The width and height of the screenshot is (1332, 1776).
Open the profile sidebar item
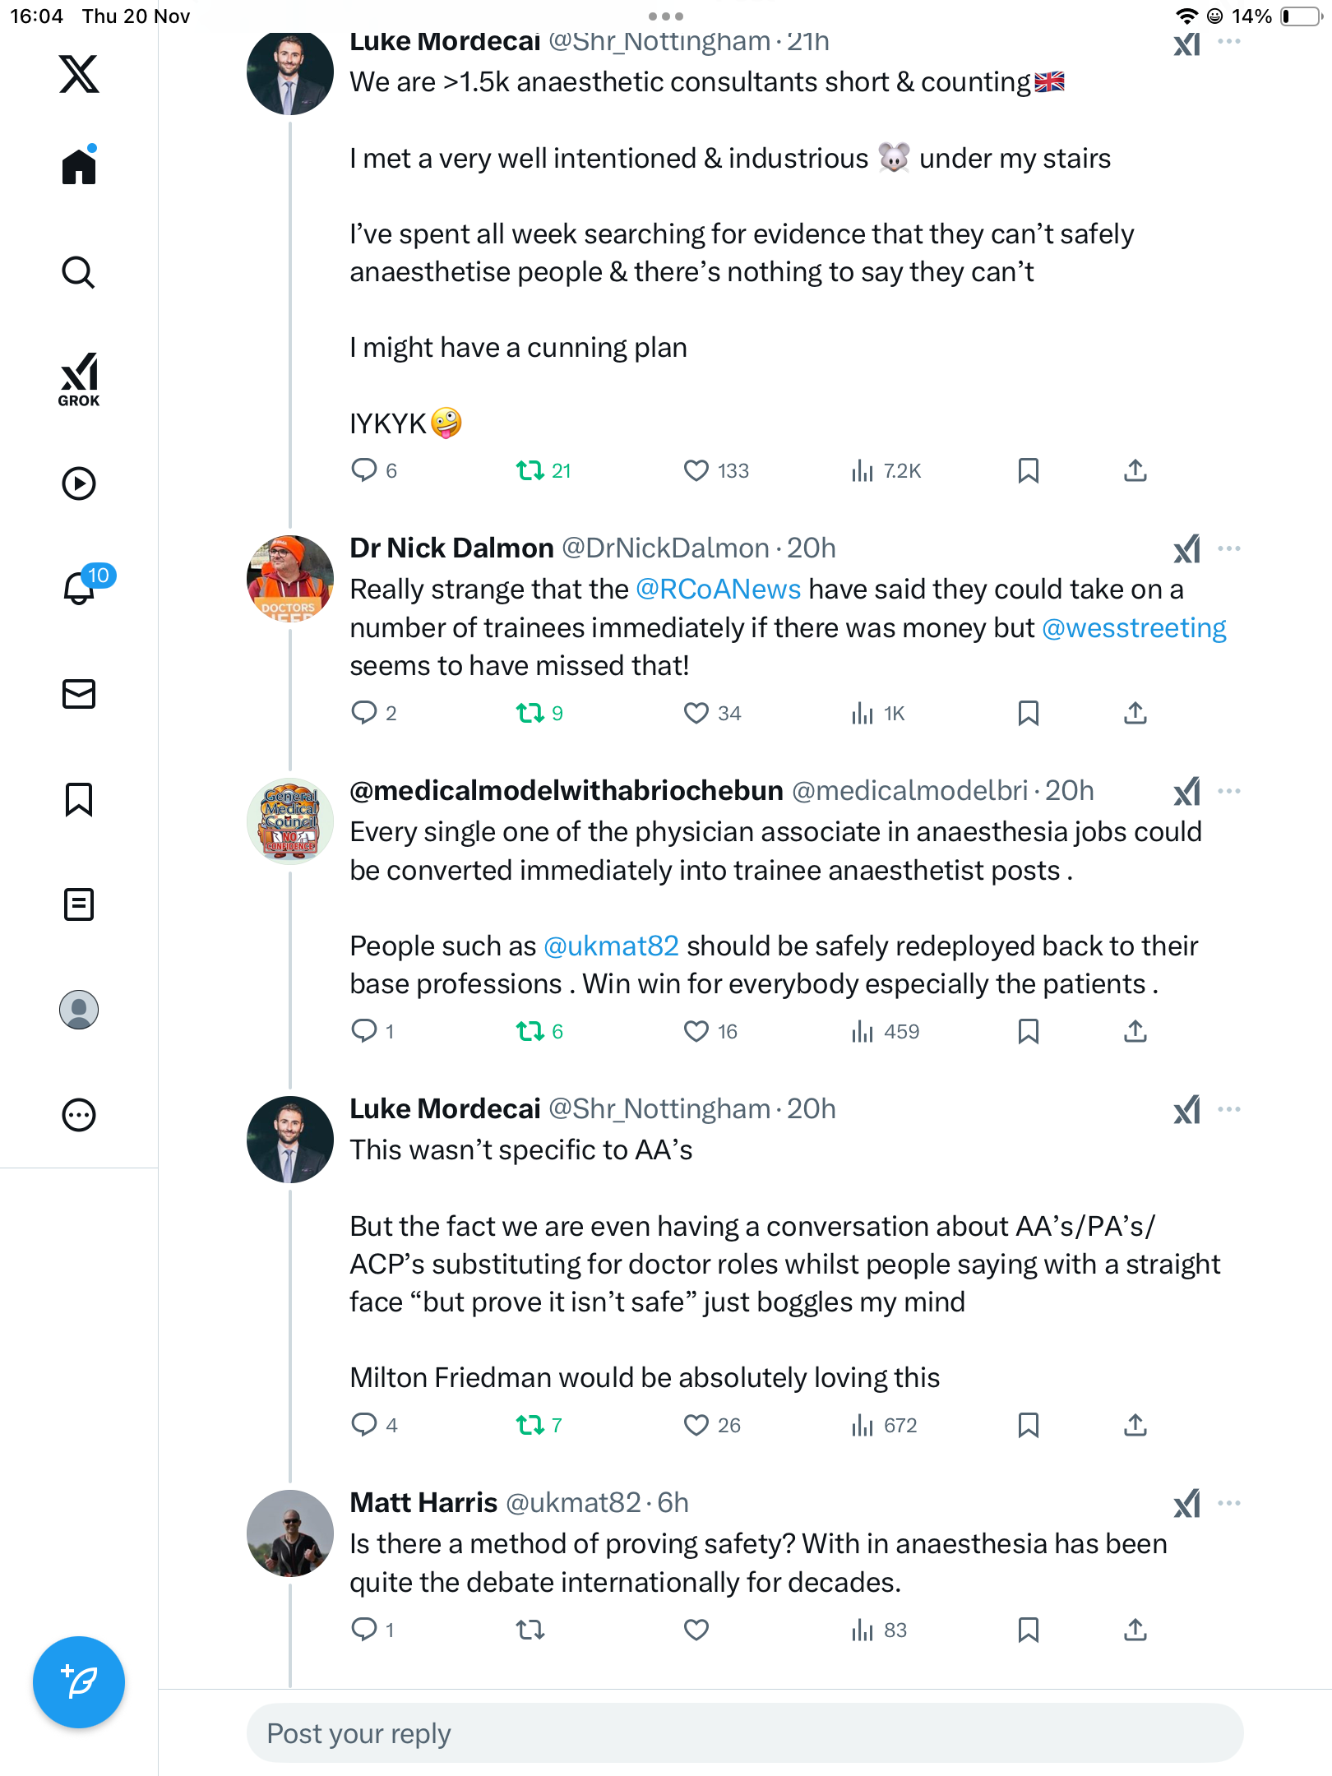click(79, 1010)
